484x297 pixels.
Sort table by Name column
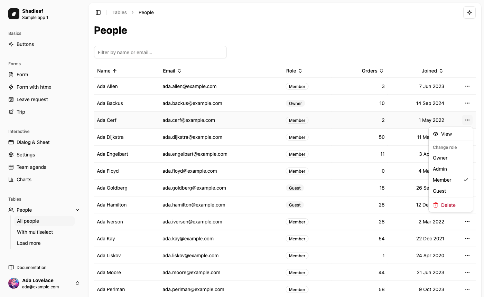pos(107,71)
